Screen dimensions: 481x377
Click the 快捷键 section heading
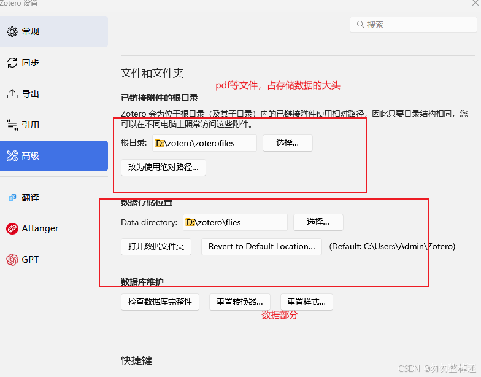pos(136,360)
